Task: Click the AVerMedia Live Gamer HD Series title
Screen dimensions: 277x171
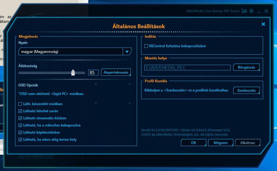Action: (x=213, y=11)
